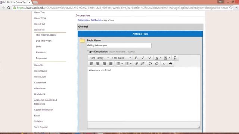The height and width of the screenshot is (134, 239).
Task: Toggle italic formatting in editor
Action: (x=143, y=58)
